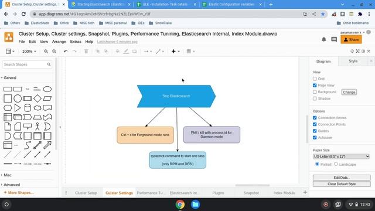Screen dimensions: 375x211
Task: Toggle the Guides checkbox
Action: 315,131
